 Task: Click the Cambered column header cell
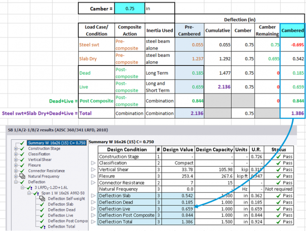click(x=292, y=30)
